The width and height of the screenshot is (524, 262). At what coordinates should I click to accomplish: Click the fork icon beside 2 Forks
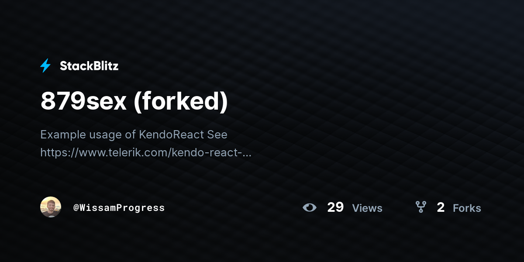pyautogui.click(x=421, y=207)
